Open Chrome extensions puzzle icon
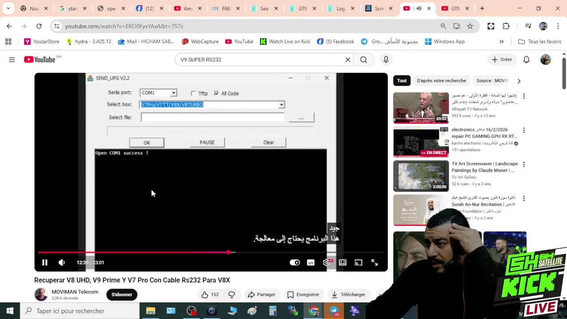The height and width of the screenshot is (319, 567). point(506,26)
